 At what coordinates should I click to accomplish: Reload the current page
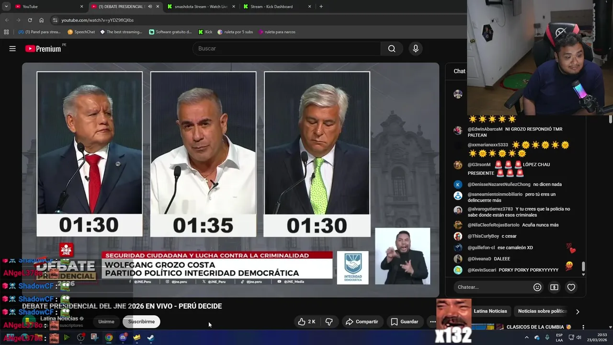click(30, 20)
